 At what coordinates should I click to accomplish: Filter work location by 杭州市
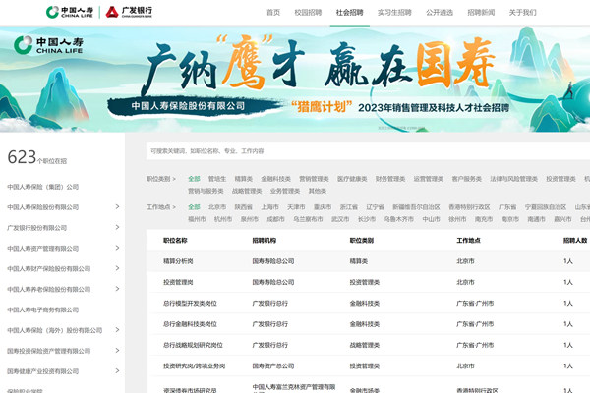pos(223,219)
